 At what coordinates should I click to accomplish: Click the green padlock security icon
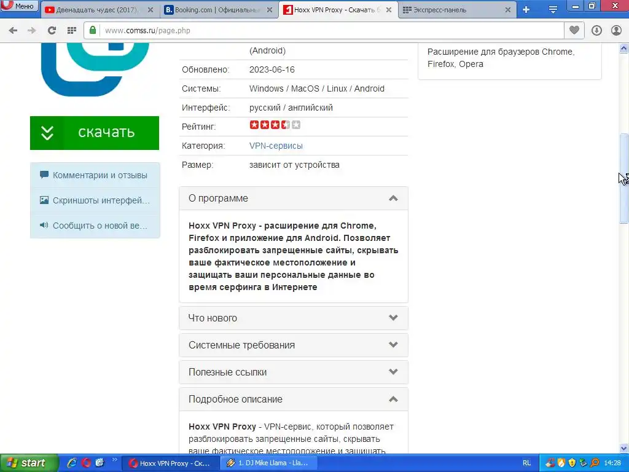click(x=93, y=31)
